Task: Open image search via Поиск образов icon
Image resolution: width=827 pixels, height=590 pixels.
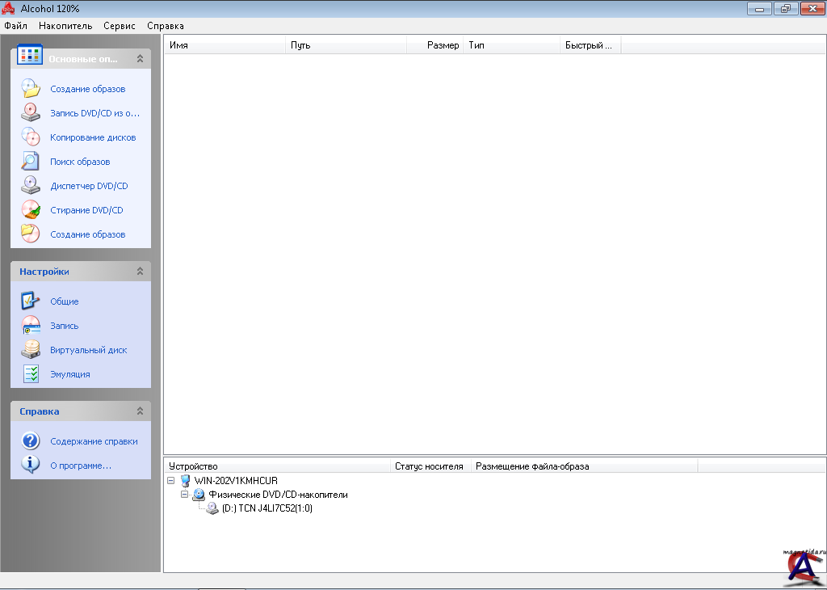Action: (x=30, y=162)
